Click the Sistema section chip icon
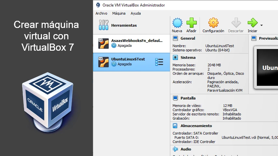Viewport: 278px width, 156px height. point(175,58)
